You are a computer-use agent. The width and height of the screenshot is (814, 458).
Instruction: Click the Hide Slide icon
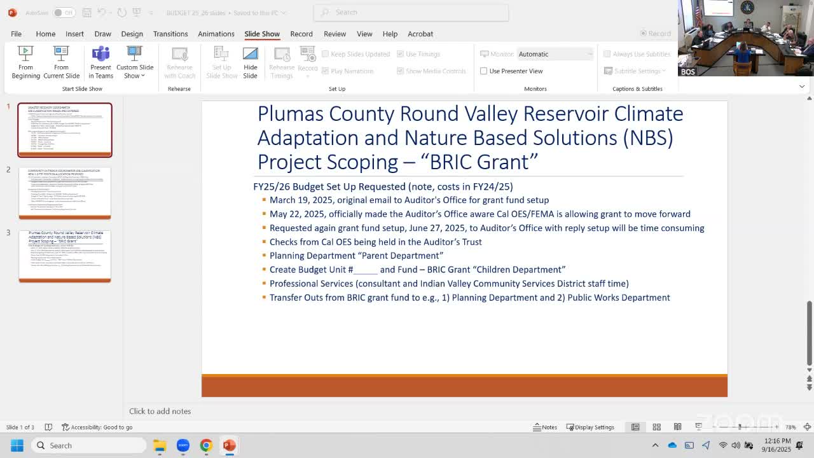click(250, 62)
